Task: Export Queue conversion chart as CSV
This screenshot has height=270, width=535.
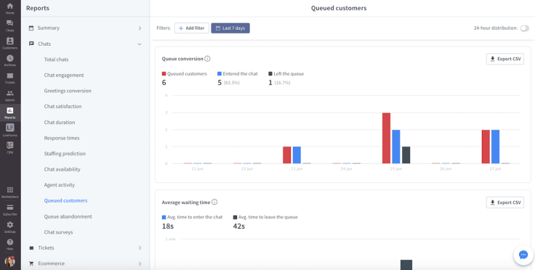Action: pos(505,59)
